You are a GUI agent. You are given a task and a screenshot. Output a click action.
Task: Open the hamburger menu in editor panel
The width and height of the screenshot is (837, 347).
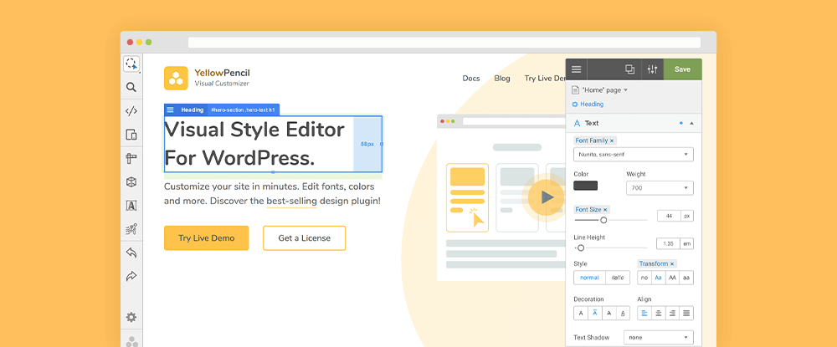pyautogui.click(x=577, y=69)
